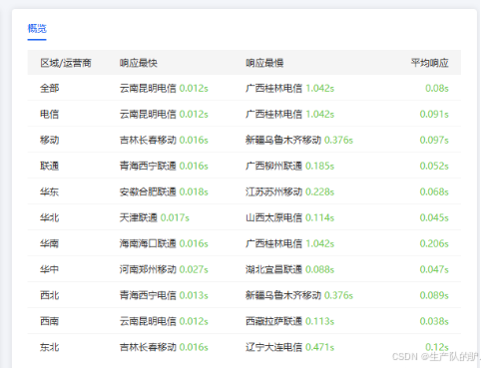Select average response 0.038s value
Screen dimensions: 485x368
[x=434, y=321]
